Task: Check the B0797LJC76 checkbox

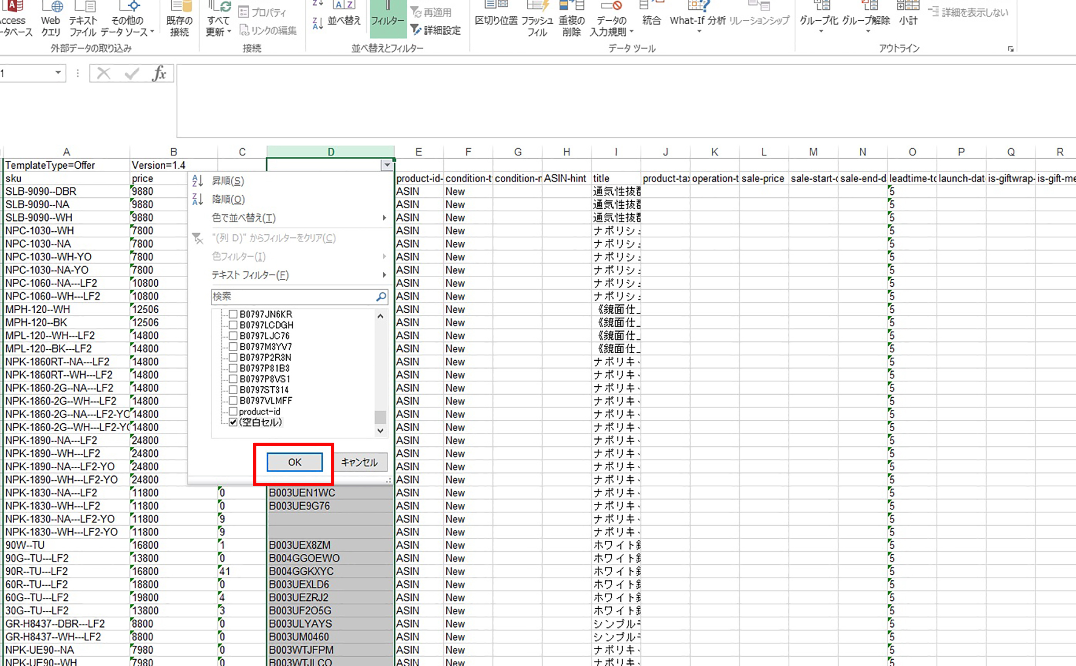Action: click(233, 336)
